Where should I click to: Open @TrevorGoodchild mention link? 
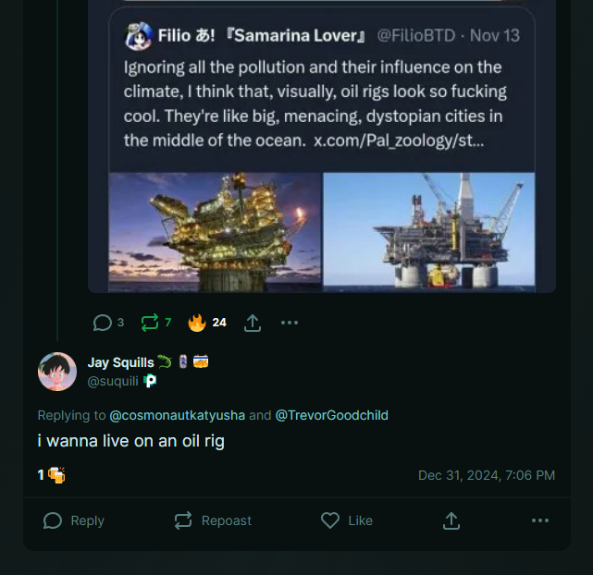[x=332, y=415]
